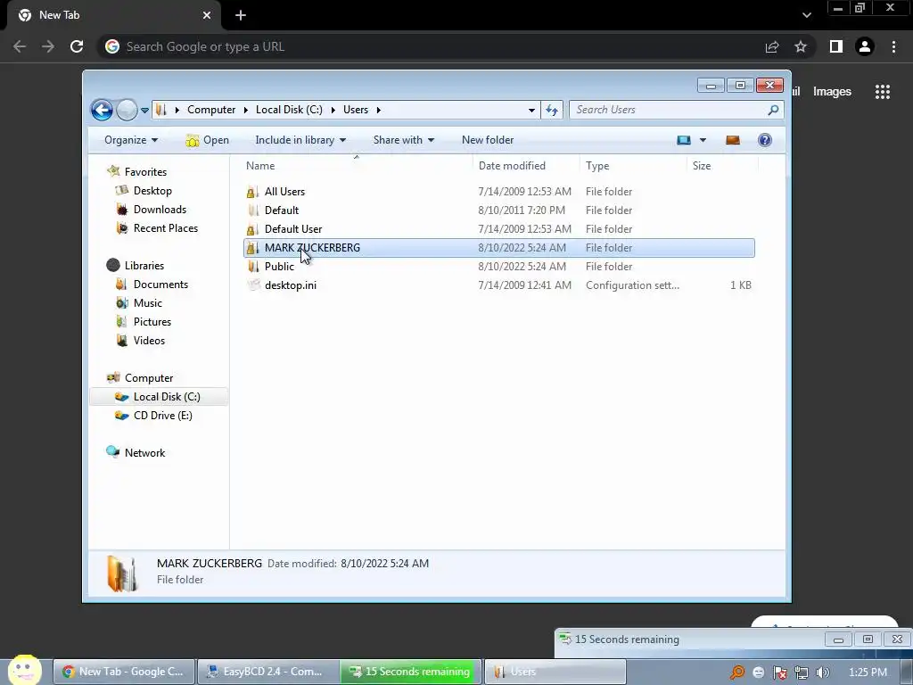This screenshot has height=685, width=913.
Task: Expand arrow between Computer and Local Disk
Action: click(246, 110)
